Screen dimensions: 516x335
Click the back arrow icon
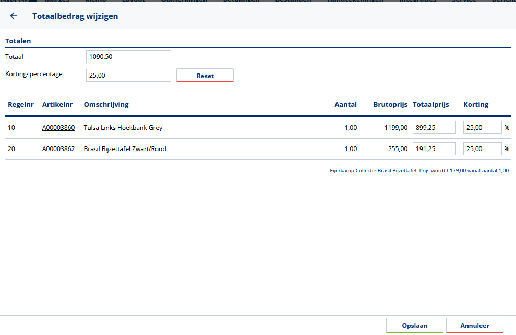[x=14, y=16]
